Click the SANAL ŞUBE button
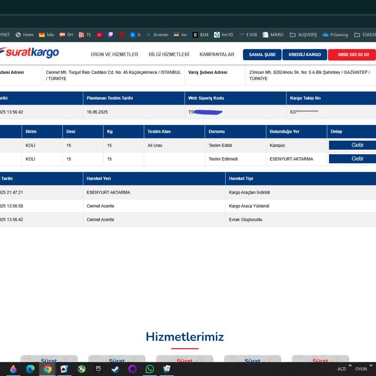This screenshot has width=376, height=376. tap(262, 55)
